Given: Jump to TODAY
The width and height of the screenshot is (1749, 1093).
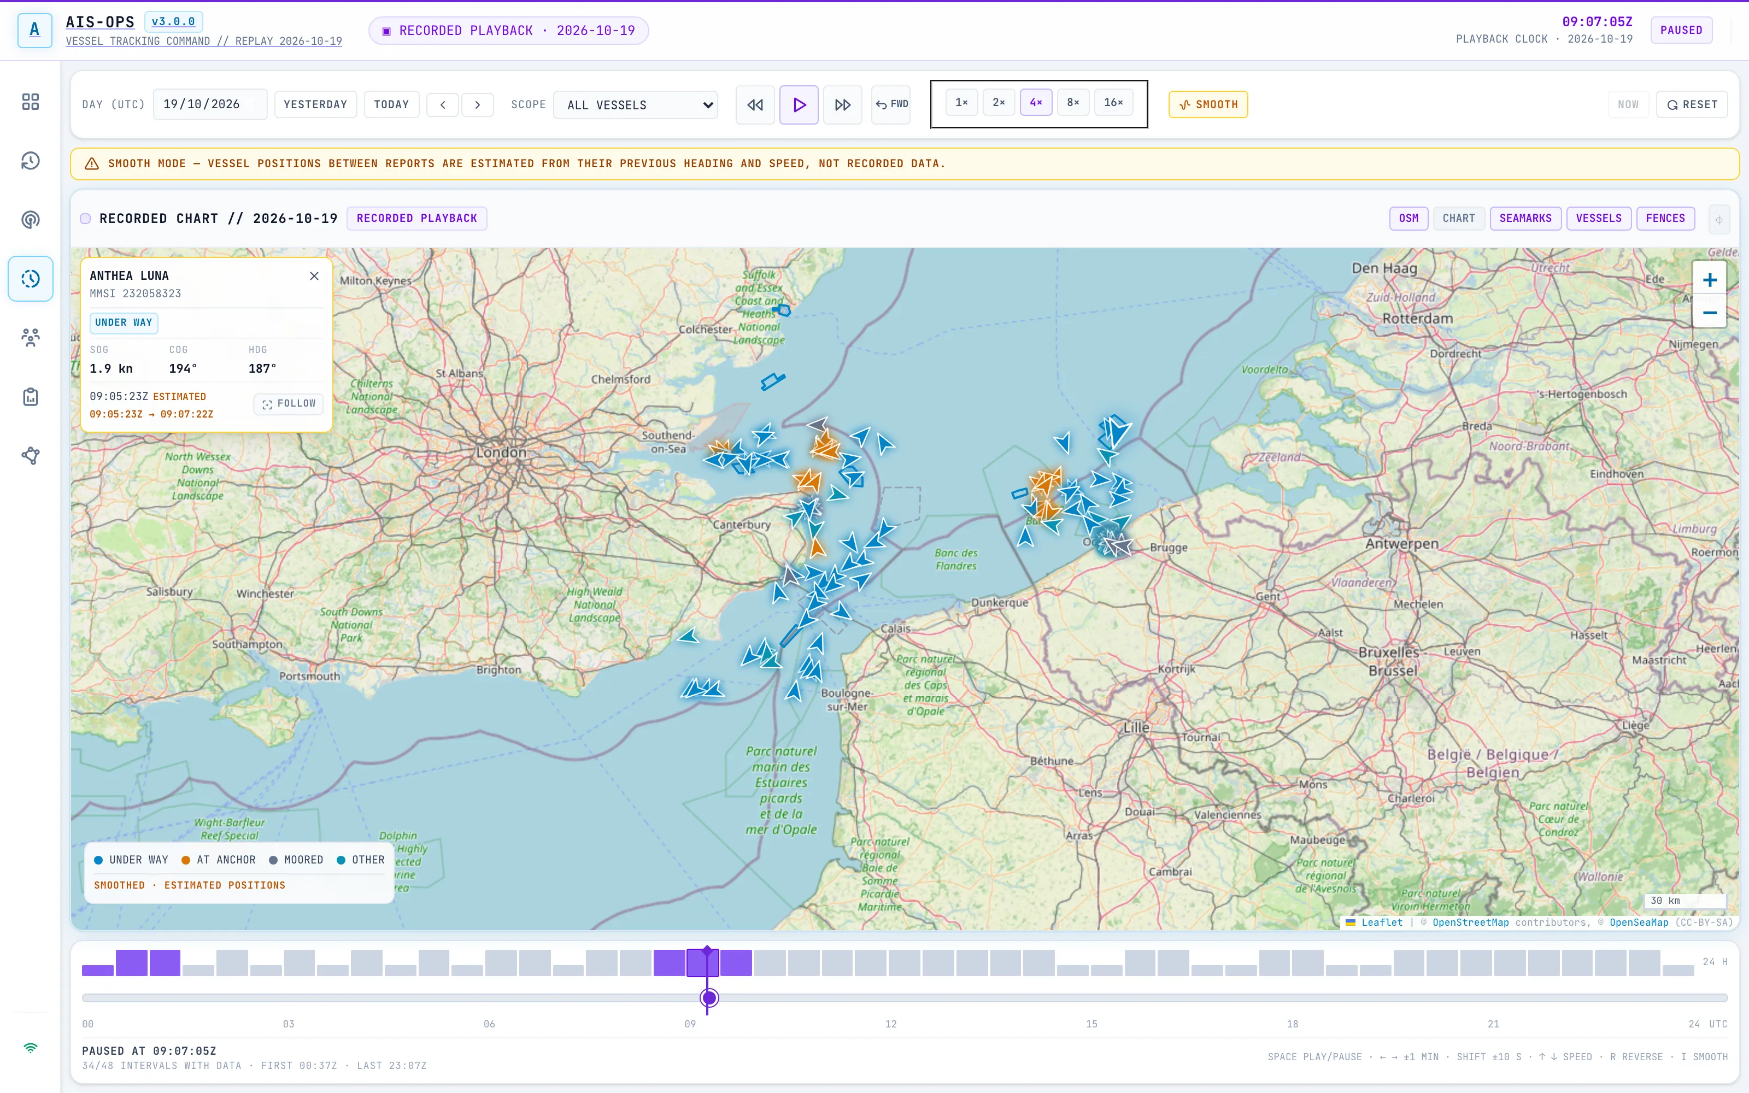Looking at the screenshot, I should (x=392, y=105).
